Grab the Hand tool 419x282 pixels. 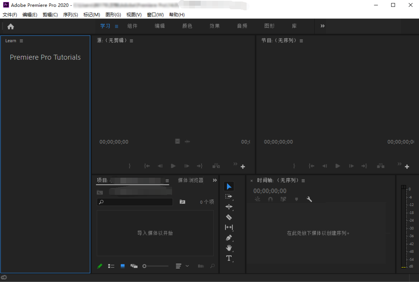(229, 248)
